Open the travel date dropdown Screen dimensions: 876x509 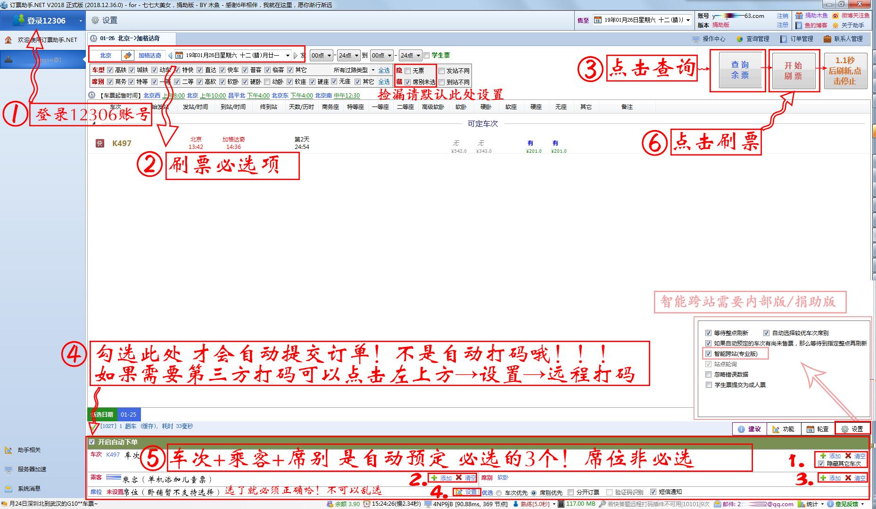pyautogui.click(x=288, y=56)
